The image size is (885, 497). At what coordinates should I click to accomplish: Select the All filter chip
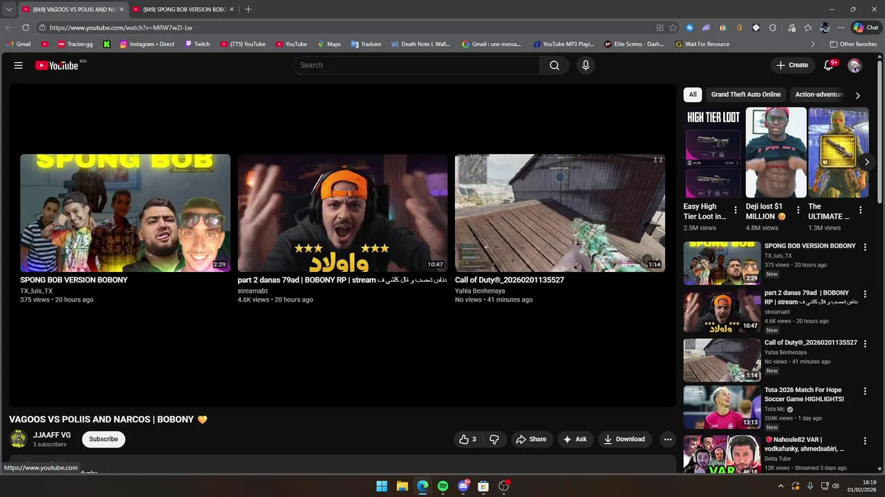pos(693,95)
